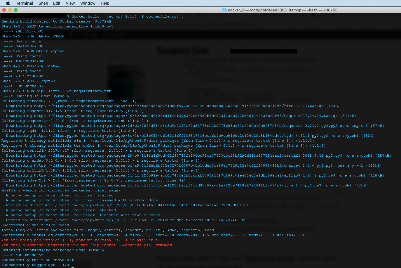The height and width of the screenshot is (268, 401).
Task: Click 'Collecting regex==2017.4.5' line
Action: [74, 111]
